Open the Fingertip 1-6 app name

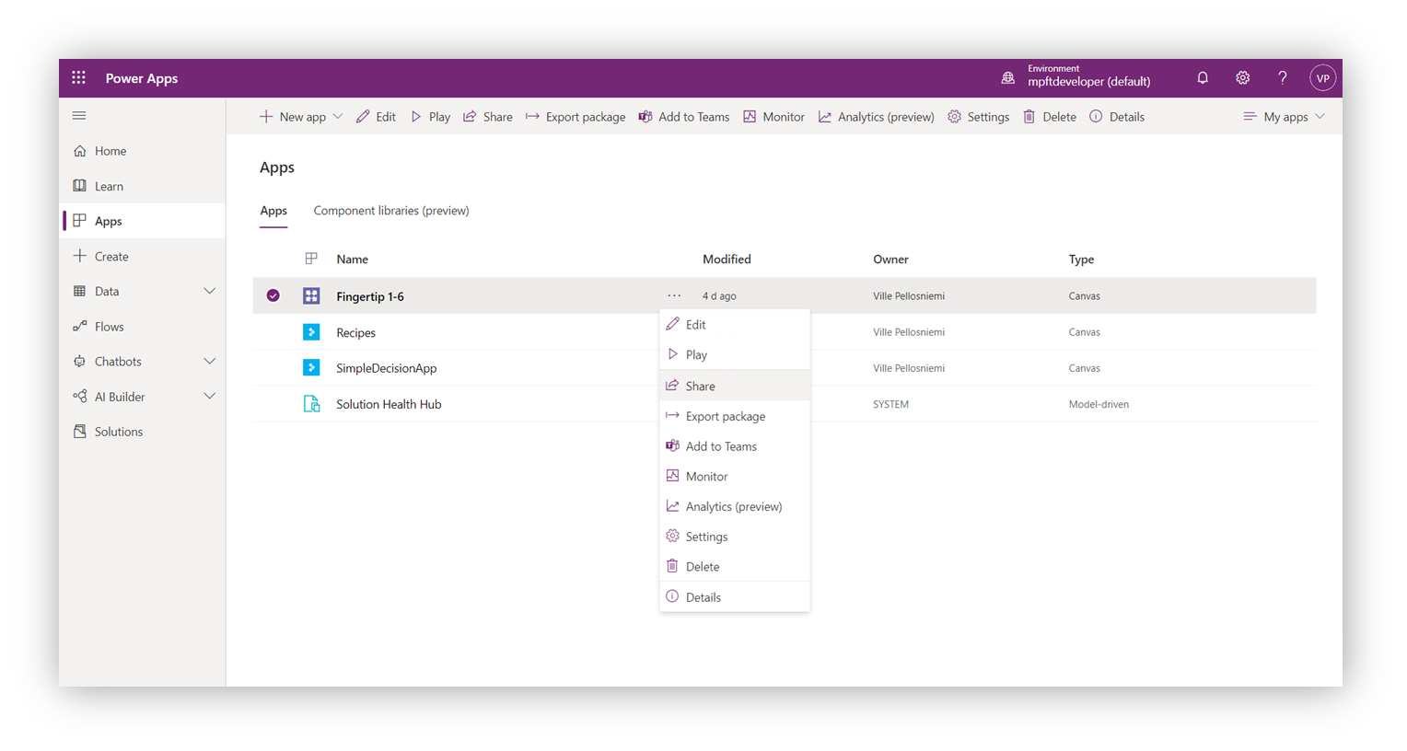point(370,296)
